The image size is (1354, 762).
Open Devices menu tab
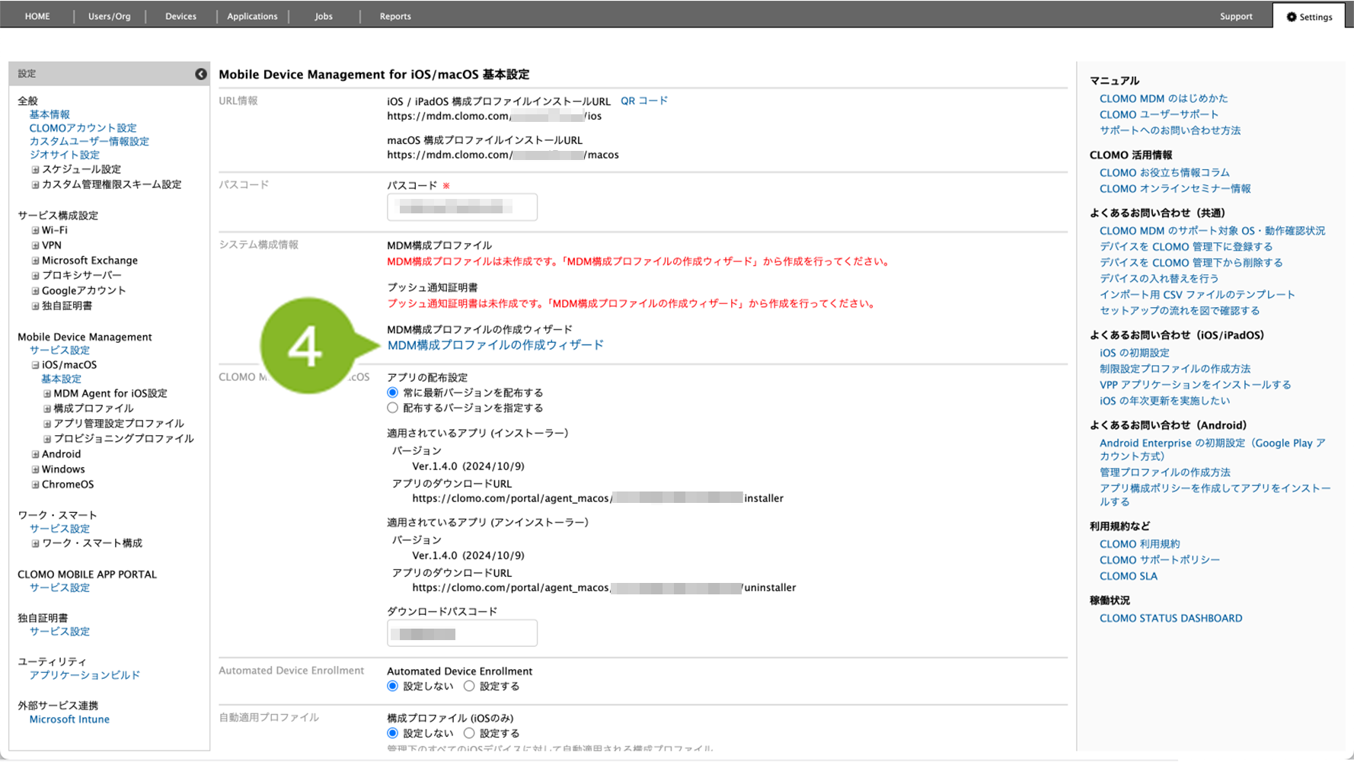(180, 16)
